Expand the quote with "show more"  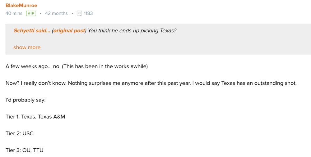(27, 47)
